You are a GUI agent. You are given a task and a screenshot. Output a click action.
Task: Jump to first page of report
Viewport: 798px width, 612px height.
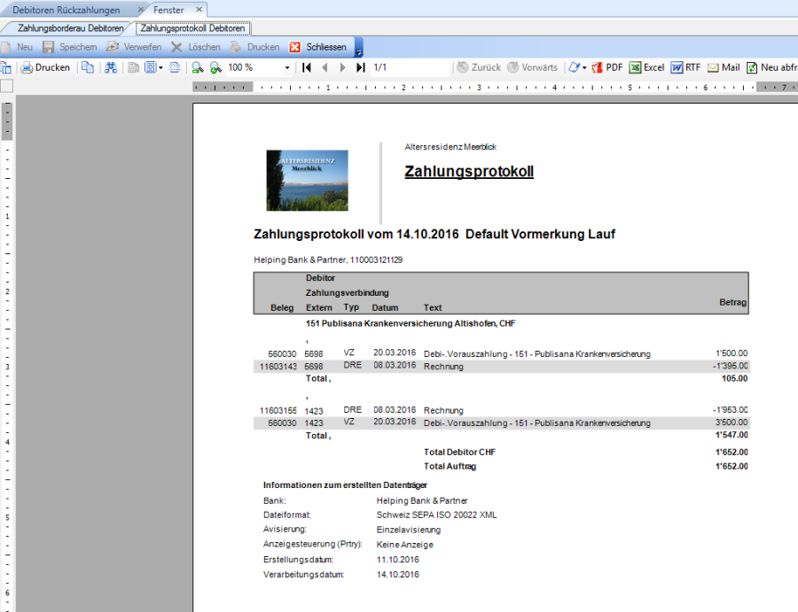(x=307, y=67)
